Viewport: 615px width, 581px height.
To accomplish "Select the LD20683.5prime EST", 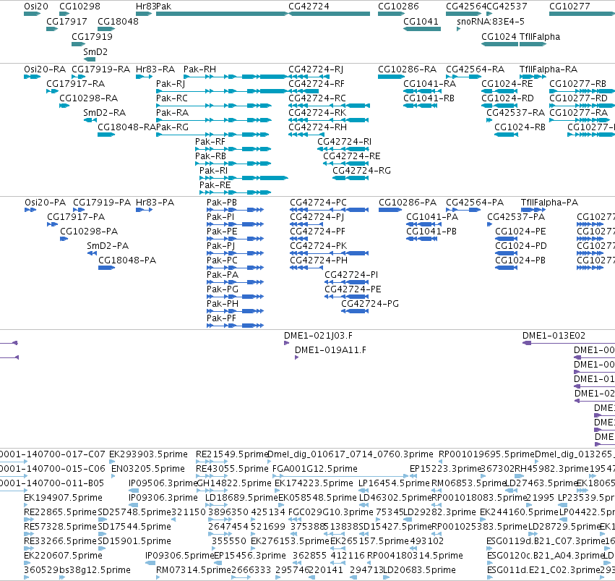I will pos(386,577).
